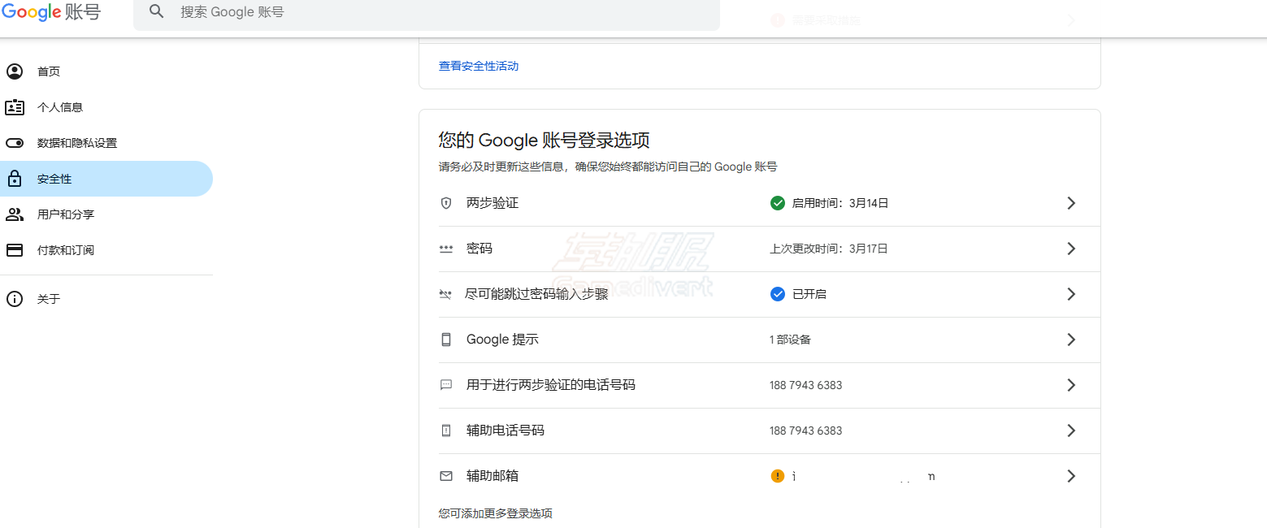Expand the 辅助邮箱 row chevron

click(1071, 476)
